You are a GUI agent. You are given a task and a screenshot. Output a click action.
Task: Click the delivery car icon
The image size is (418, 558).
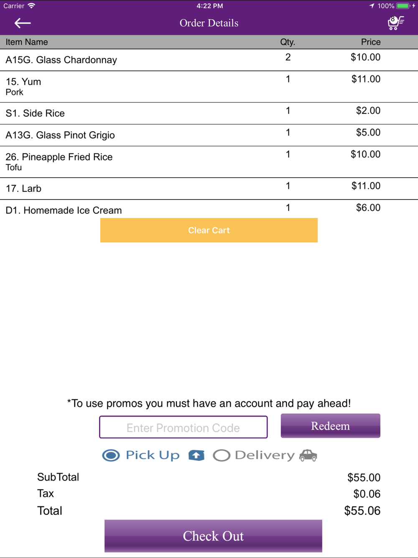pyautogui.click(x=308, y=455)
